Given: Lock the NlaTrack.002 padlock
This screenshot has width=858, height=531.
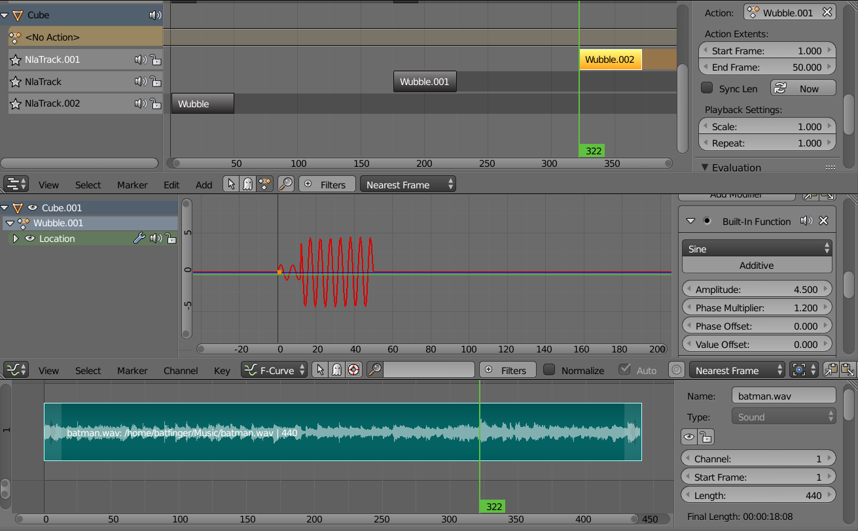Looking at the screenshot, I should tap(156, 103).
